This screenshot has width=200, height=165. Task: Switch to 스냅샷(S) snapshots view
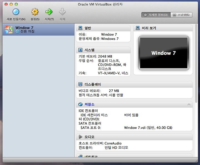pos(181,15)
